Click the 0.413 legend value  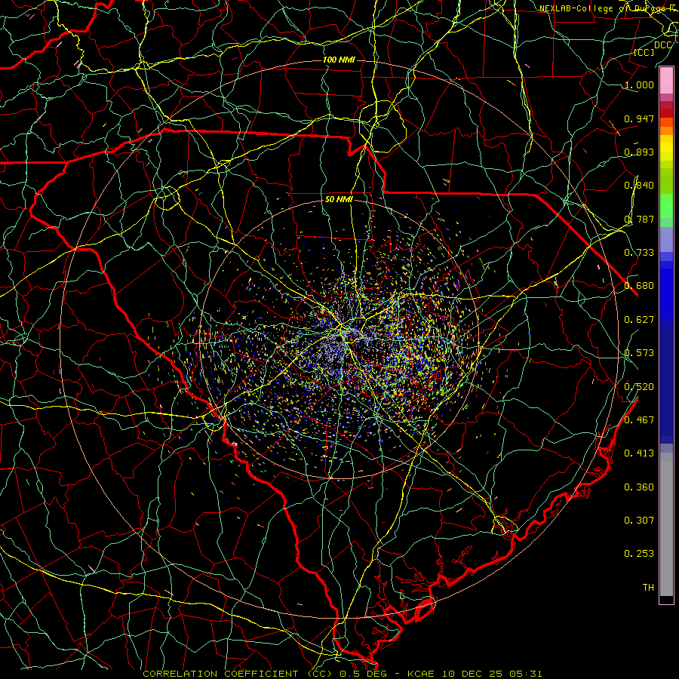coord(639,453)
